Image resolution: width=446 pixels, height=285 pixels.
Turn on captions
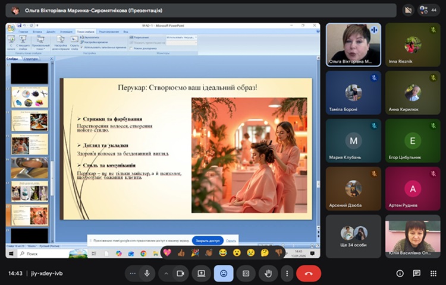tap(245, 273)
